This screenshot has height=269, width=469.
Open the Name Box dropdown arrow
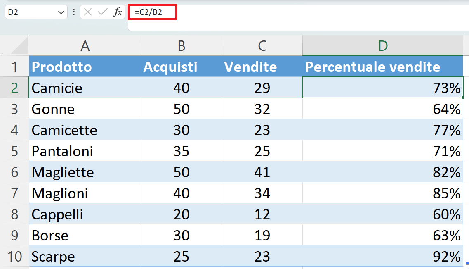tap(61, 12)
